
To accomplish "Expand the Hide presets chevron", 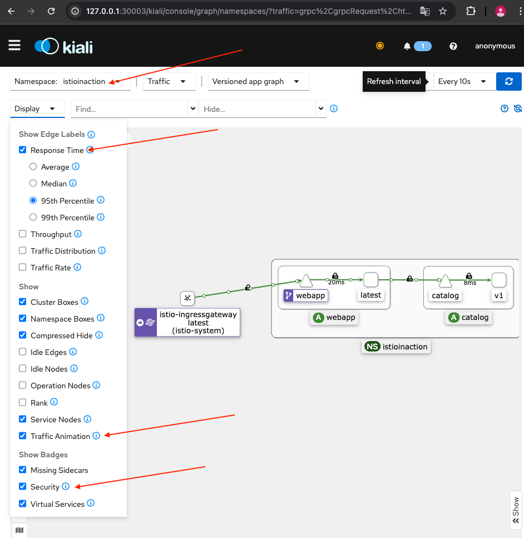I will point(321,108).
